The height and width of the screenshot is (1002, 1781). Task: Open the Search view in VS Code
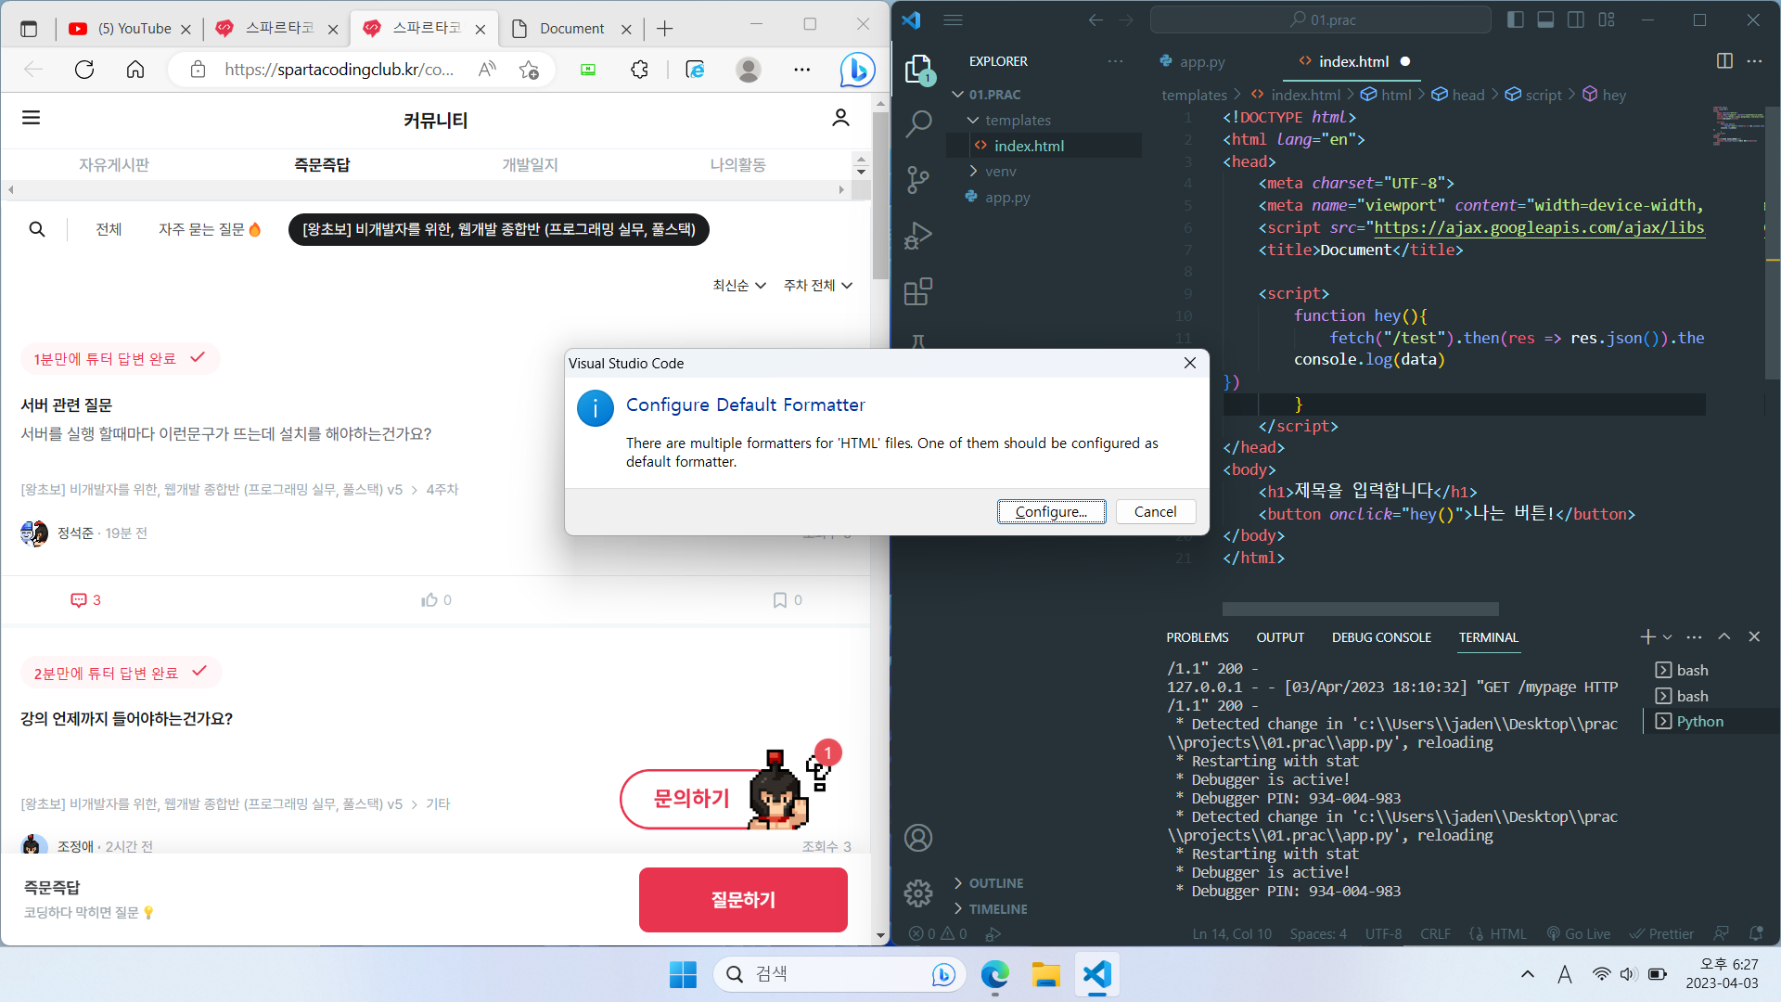coord(918,123)
